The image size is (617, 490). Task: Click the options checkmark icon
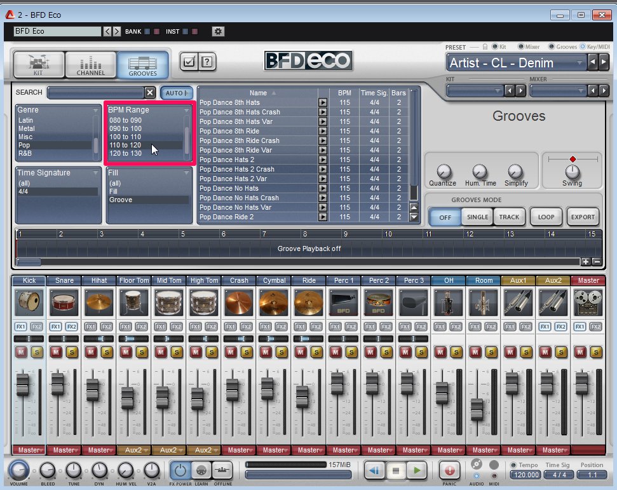[189, 62]
